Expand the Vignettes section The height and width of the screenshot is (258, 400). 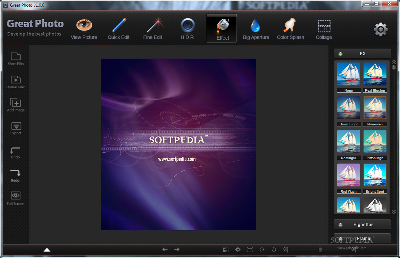[362, 225]
